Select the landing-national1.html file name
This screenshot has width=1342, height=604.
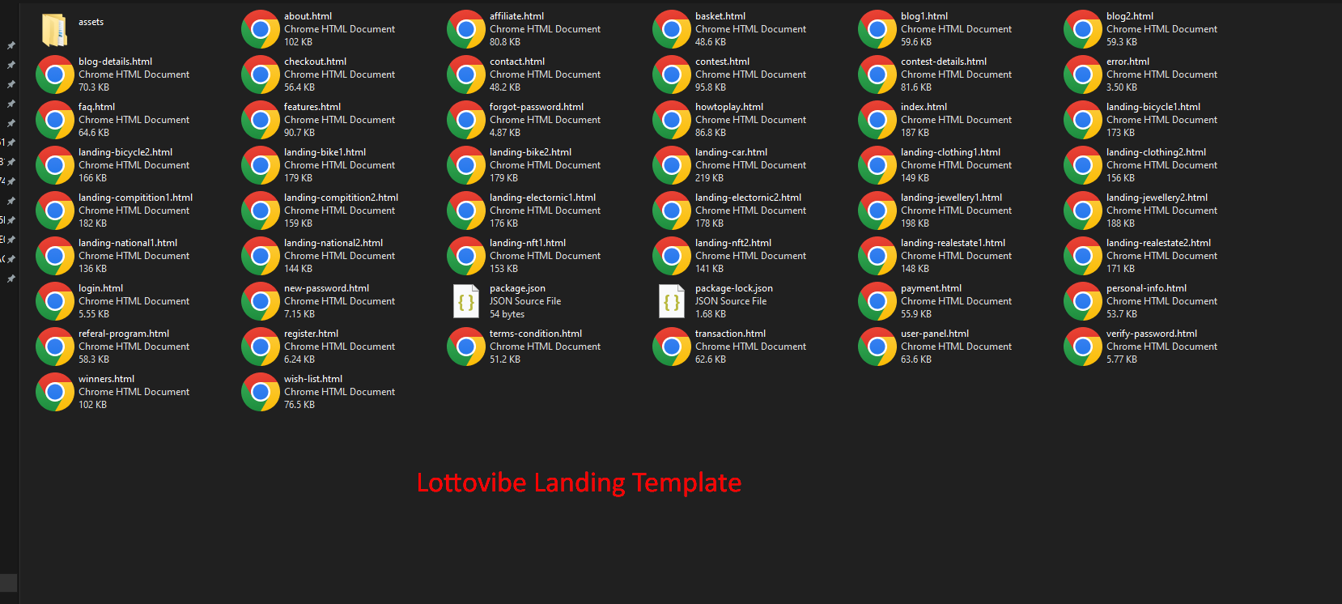(x=128, y=243)
